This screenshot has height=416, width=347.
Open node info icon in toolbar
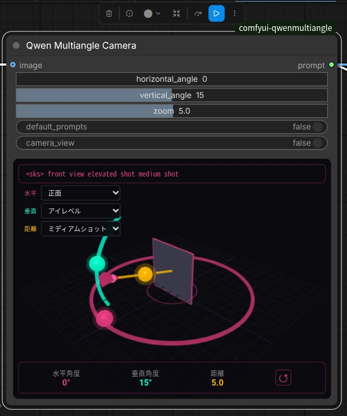pyautogui.click(x=129, y=13)
